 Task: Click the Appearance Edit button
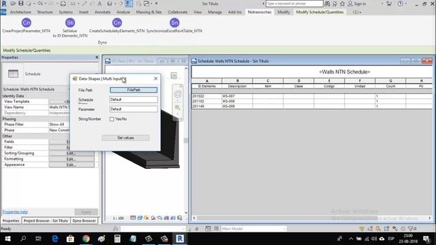click(72, 165)
